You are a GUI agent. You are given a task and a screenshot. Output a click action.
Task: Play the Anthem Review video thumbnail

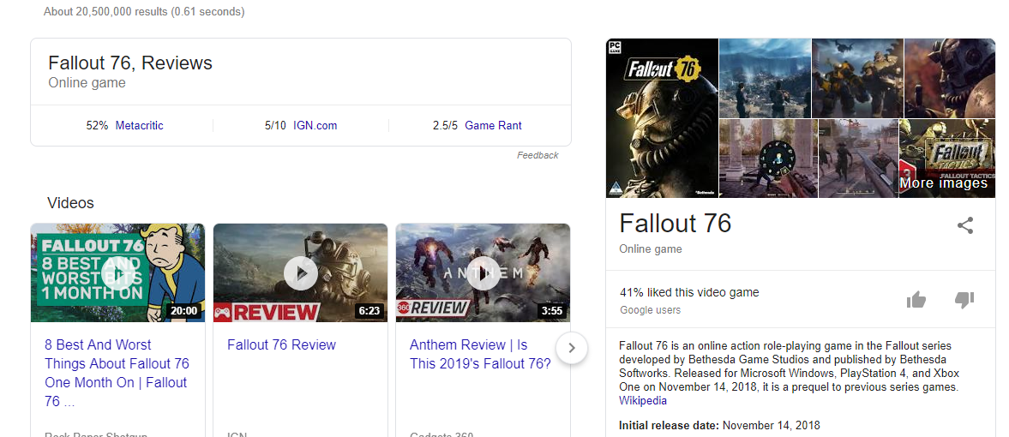pyautogui.click(x=483, y=272)
